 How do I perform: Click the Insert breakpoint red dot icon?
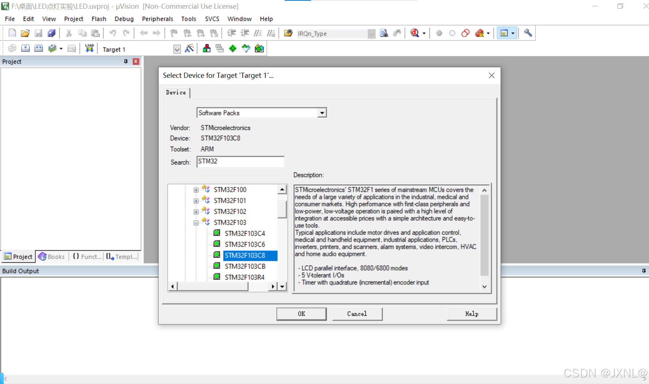(439, 33)
